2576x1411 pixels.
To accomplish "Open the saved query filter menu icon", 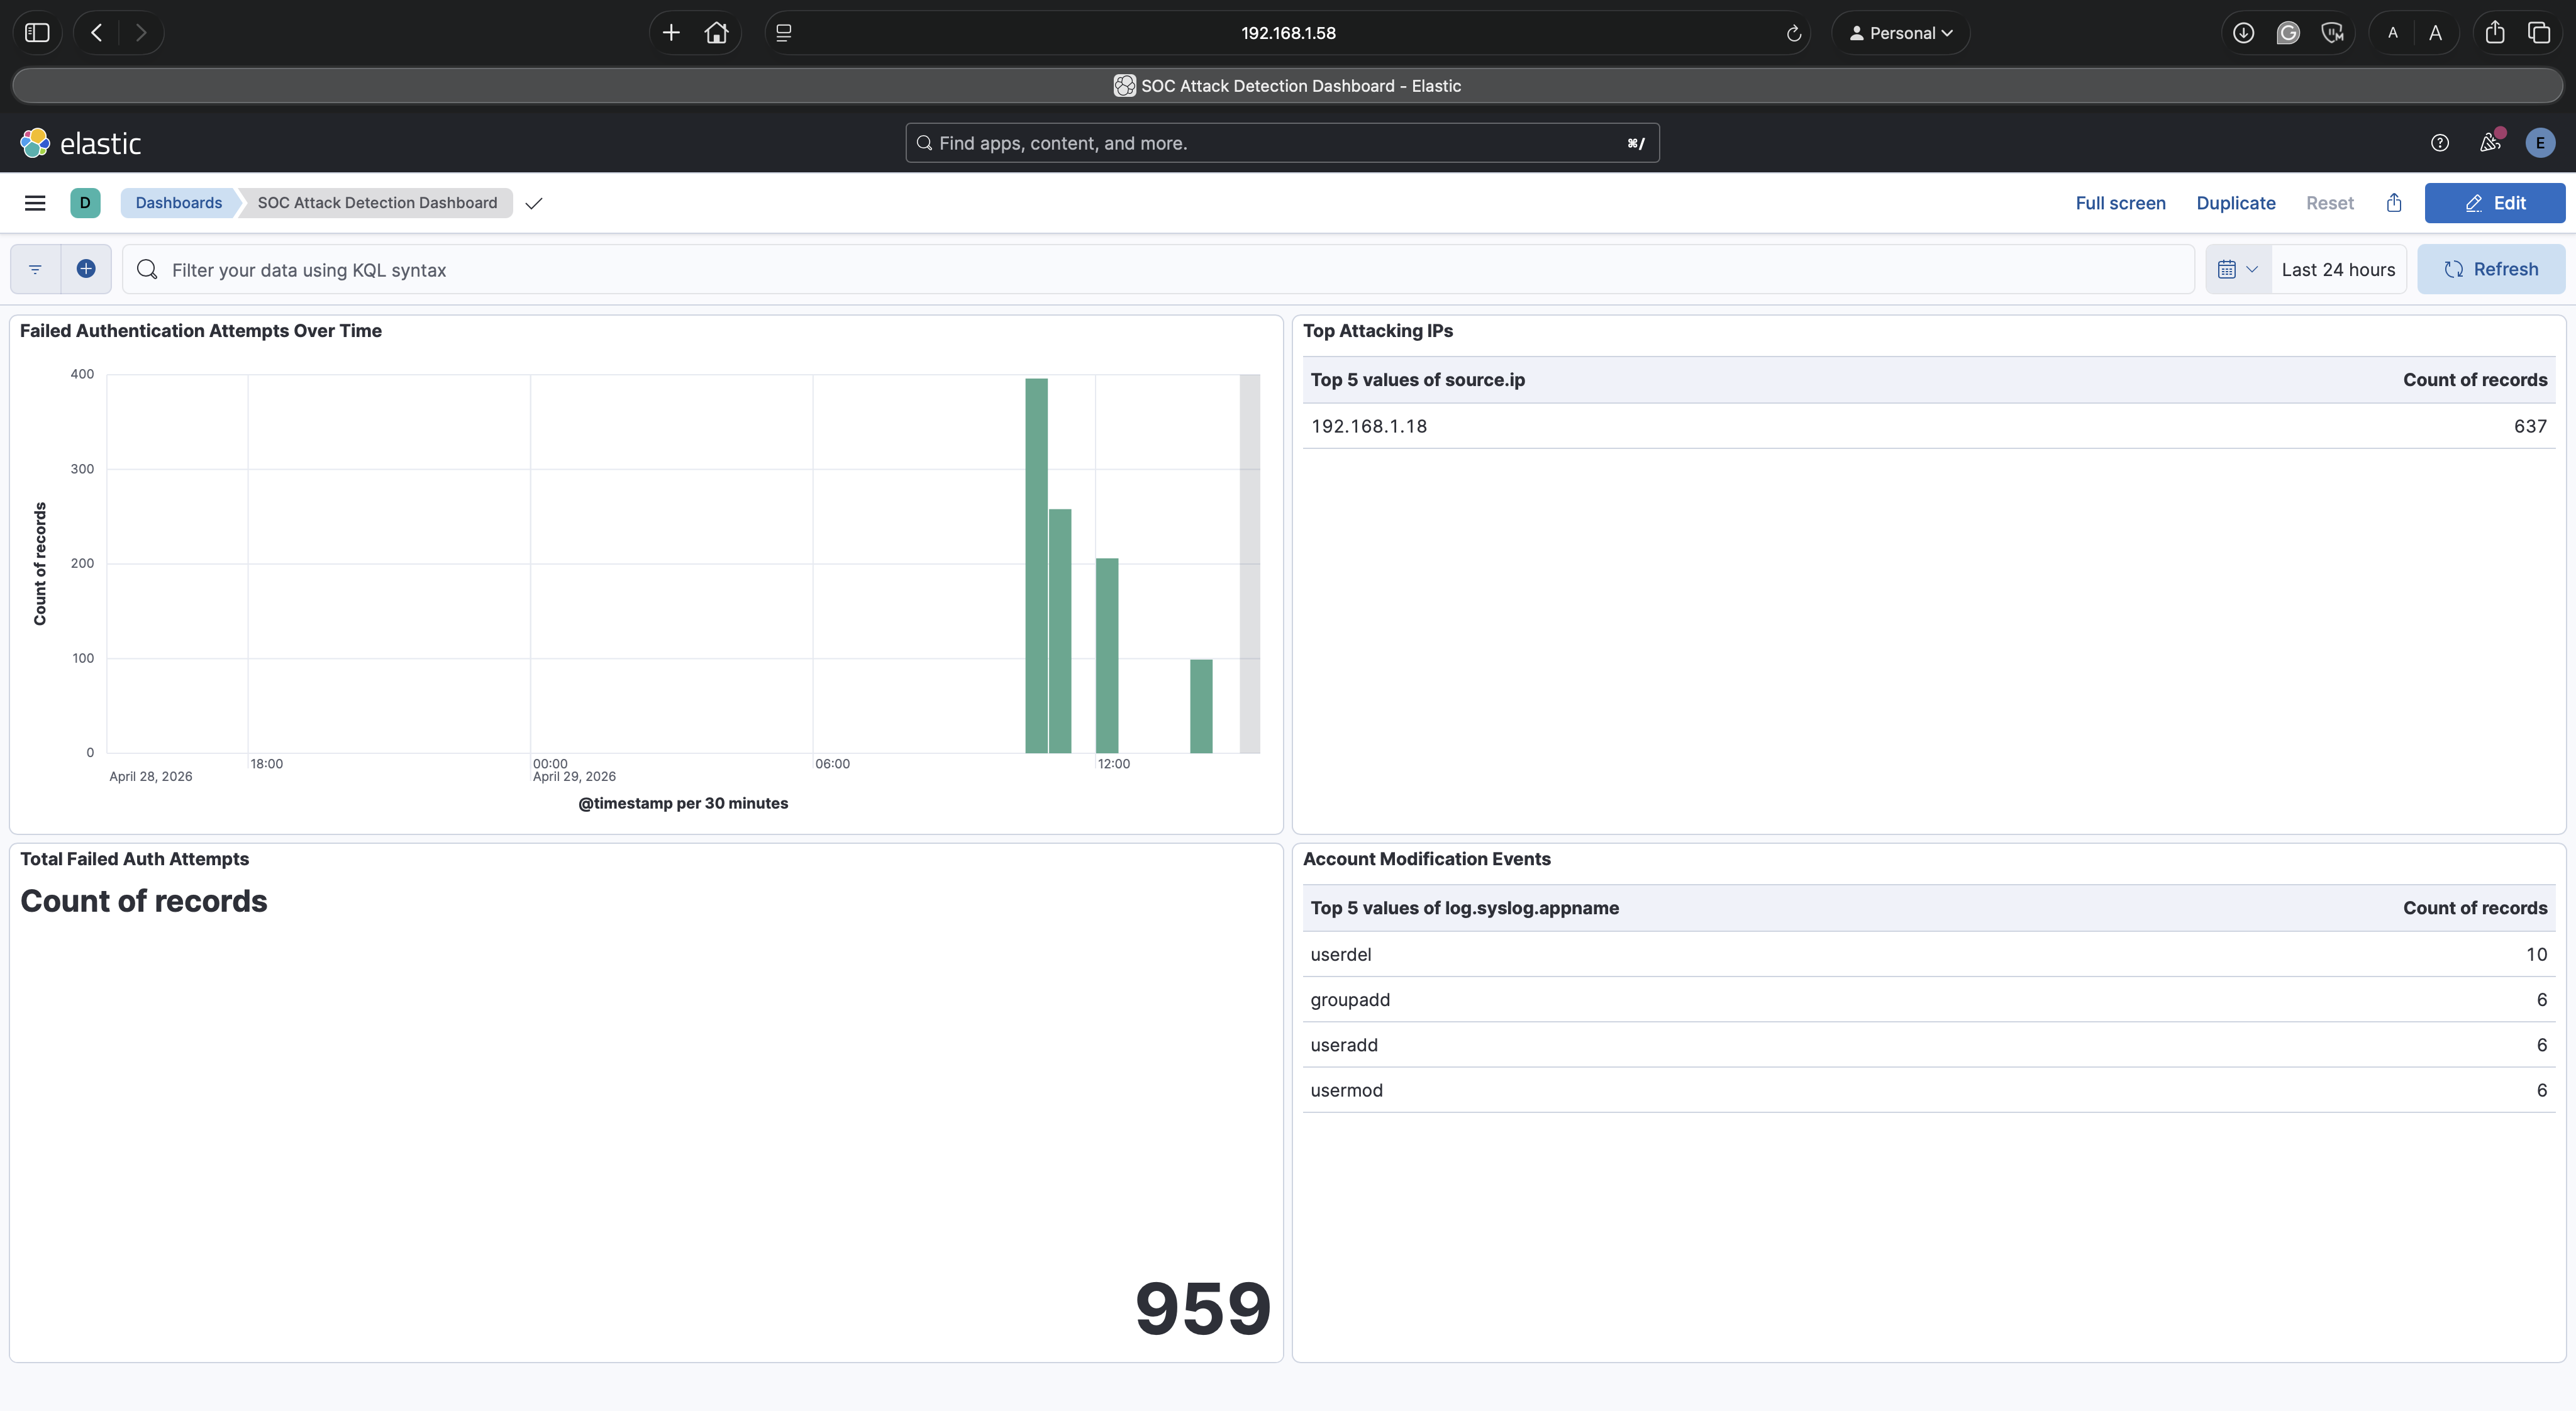I will 35,269.
